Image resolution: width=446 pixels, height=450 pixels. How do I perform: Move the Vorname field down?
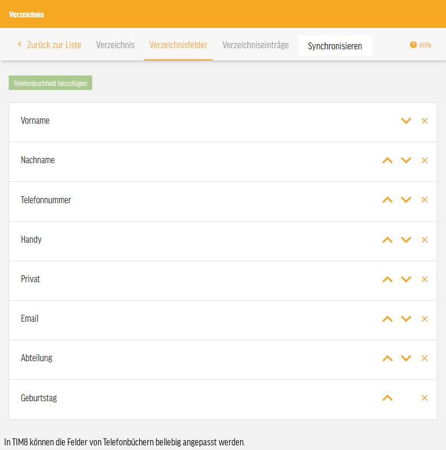(406, 121)
